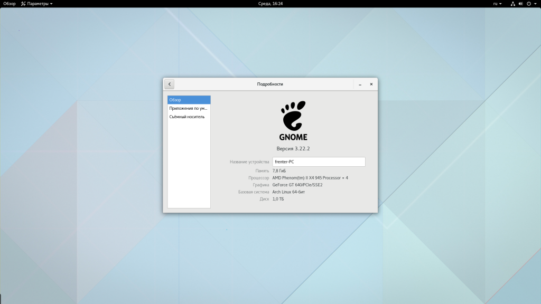This screenshot has height=304, width=541.
Task: Open the volume icon in top bar
Action: tap(520, 4)
